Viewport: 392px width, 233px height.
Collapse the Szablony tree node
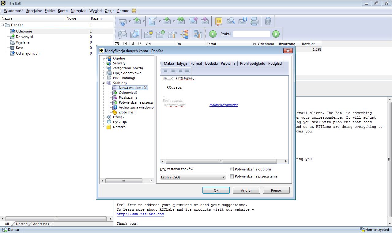pos(104,83)
